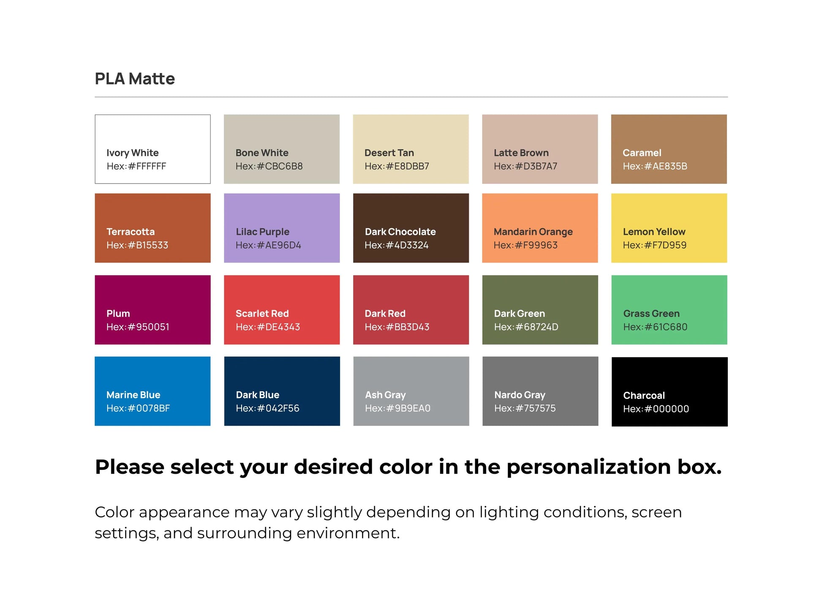Pick the Lemon Yellow color swatch
This screenshot has width=822, height=616.
point(669,228)
